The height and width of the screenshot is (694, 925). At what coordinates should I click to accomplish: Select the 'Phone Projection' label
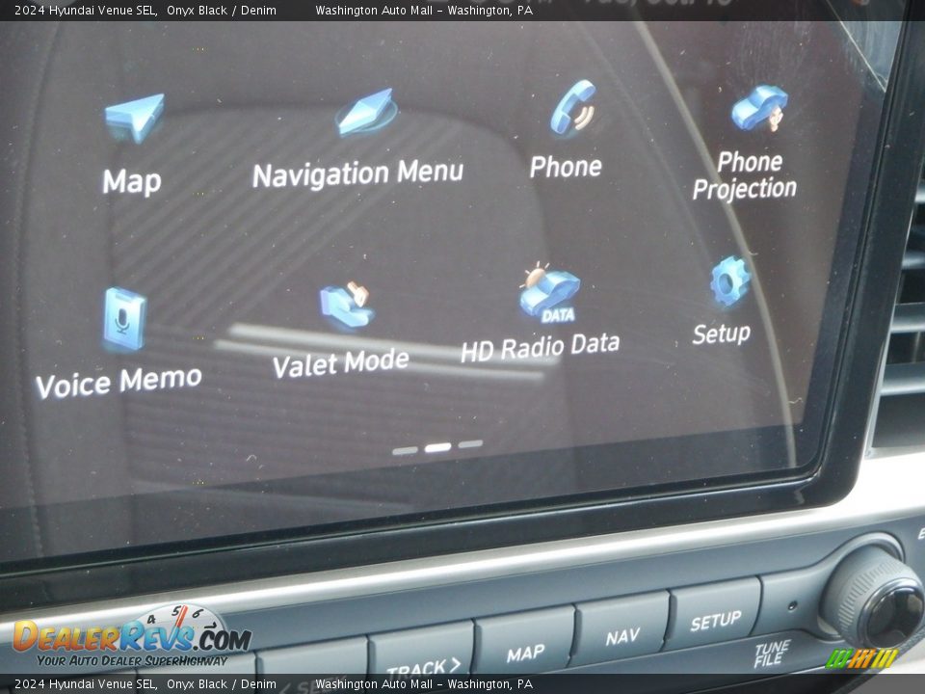[x=745, y=175]
